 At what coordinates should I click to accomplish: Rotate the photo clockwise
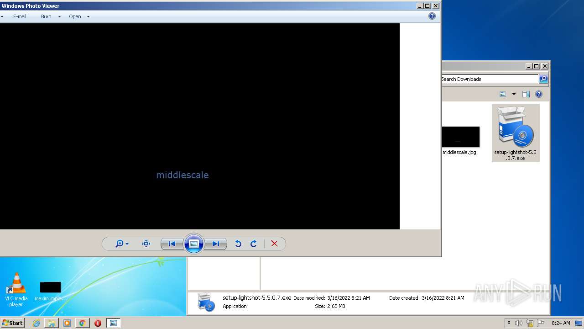click(x=254, y=244)
